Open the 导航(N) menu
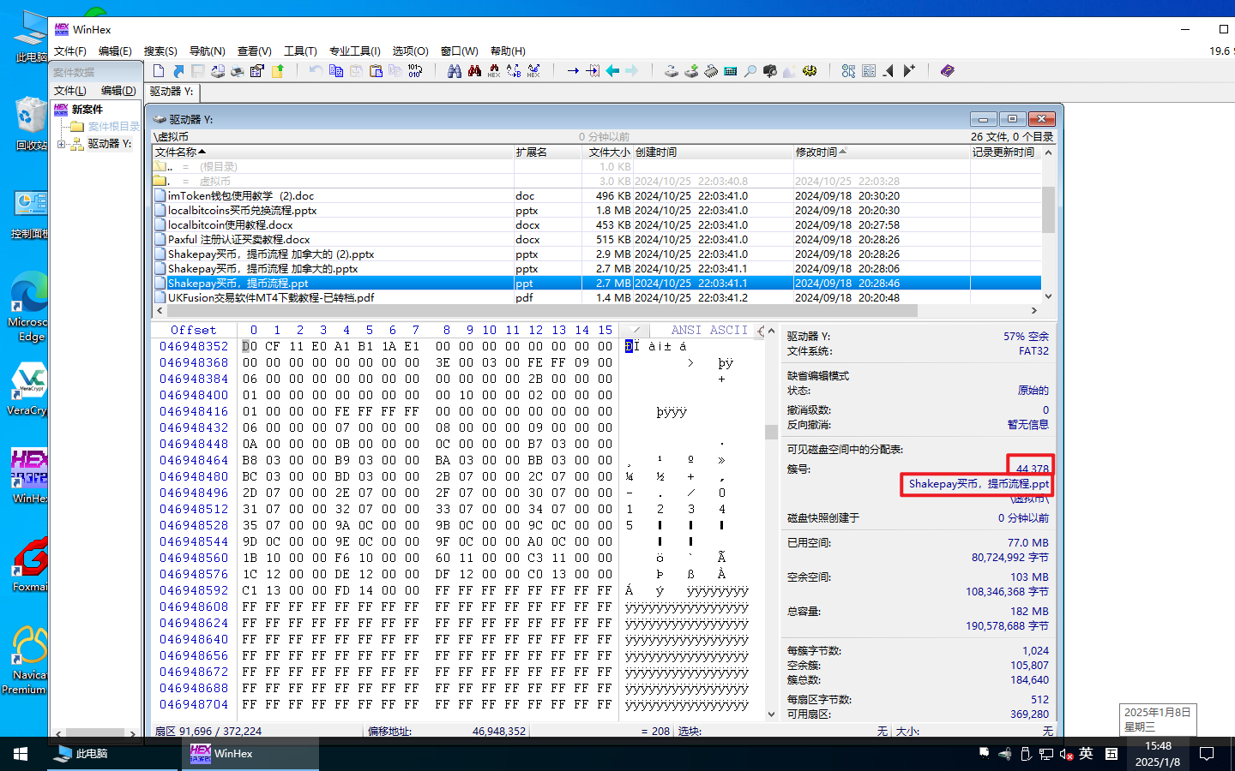This screenshot has width=1235, height=771. tap(207, 51)
